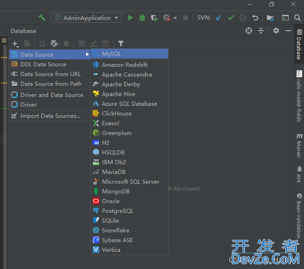This screenshot has width=304, height=269.
Task: Select PostgreSQL
Action: 129,211
